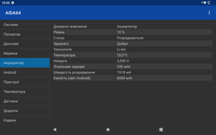Select the Li-ion value
This screenshot has height=135, width=216.
click(x=121, y=49)
